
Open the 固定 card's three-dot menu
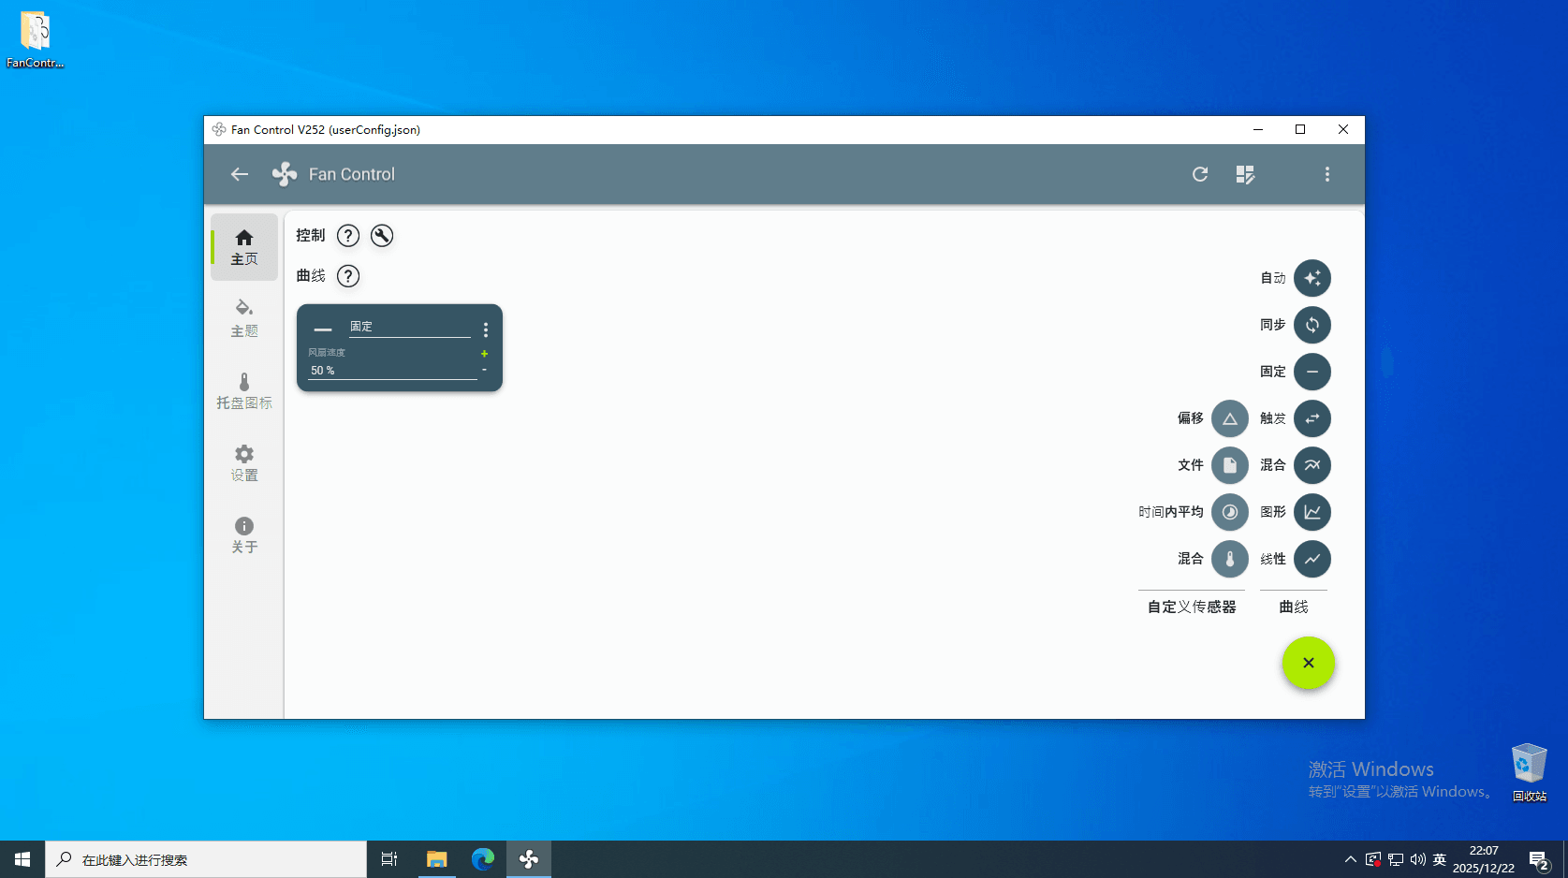pos(485,329)
